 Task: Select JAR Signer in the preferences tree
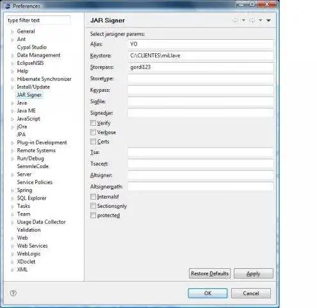coord(29,95)
